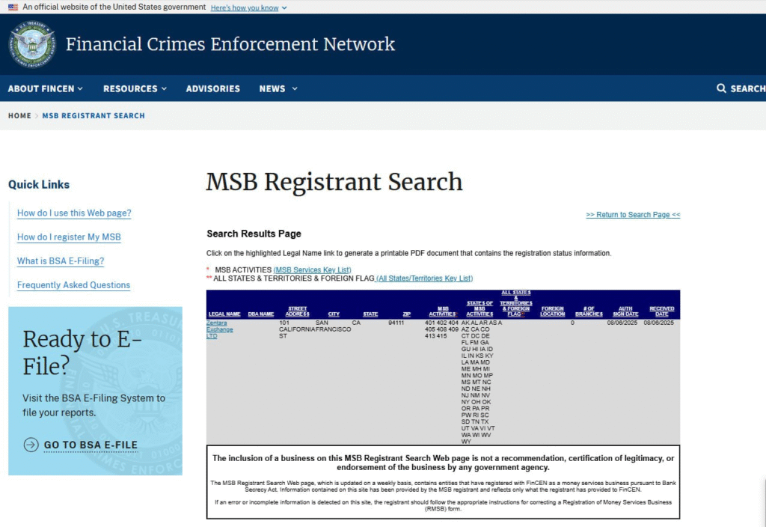Open 'How do I use this Web page?' link

(74, 213)
